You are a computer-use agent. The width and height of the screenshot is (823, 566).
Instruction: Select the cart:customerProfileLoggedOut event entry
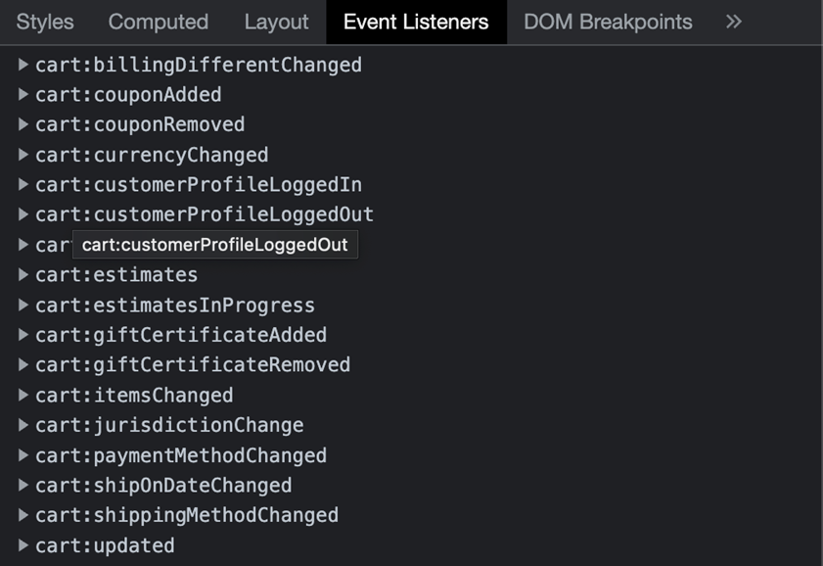pos(204,214)
